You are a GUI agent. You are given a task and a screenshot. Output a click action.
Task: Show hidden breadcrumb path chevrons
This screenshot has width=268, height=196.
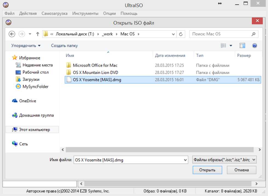point(52,34)
